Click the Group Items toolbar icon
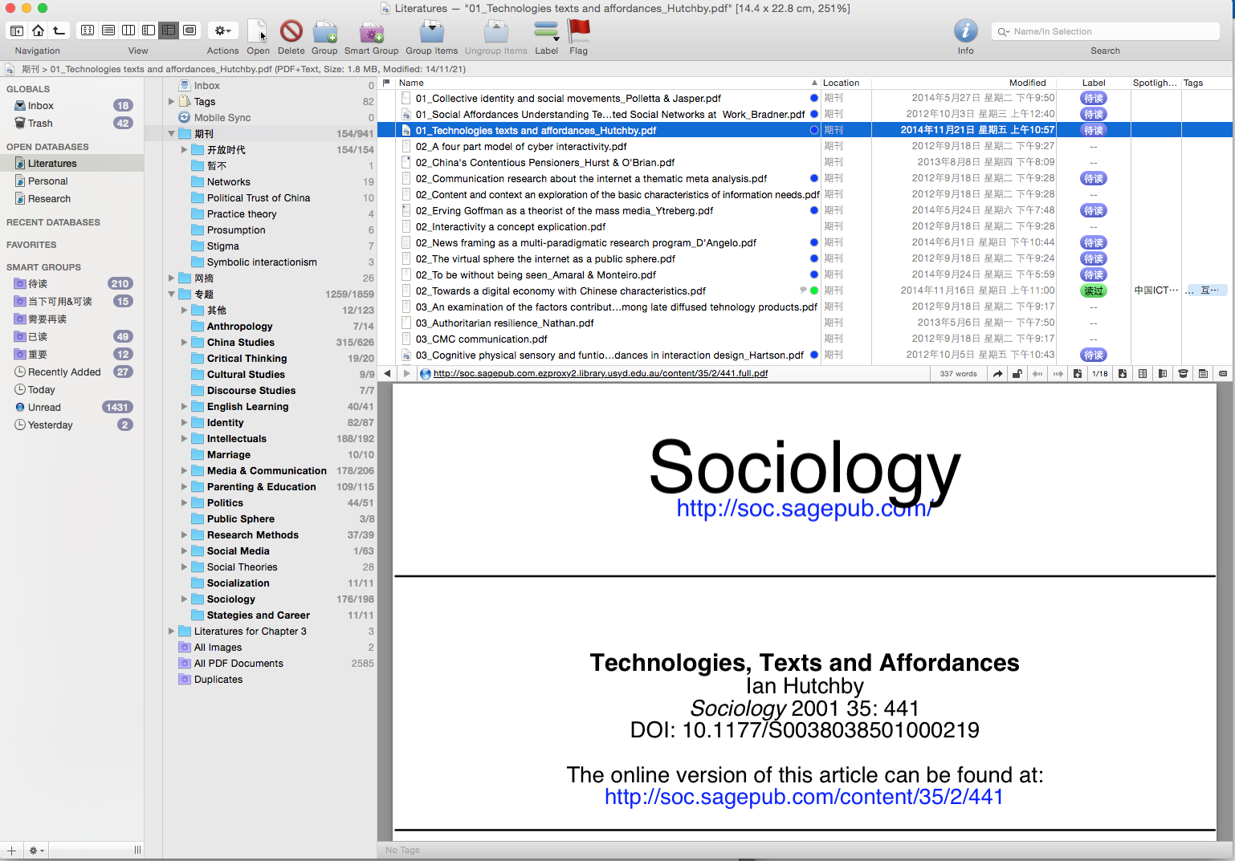The width and height of the screenshot is (1235, 861). pos(432,32)
